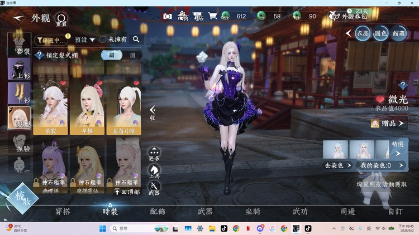Click the 更多 more options icon

154,154
